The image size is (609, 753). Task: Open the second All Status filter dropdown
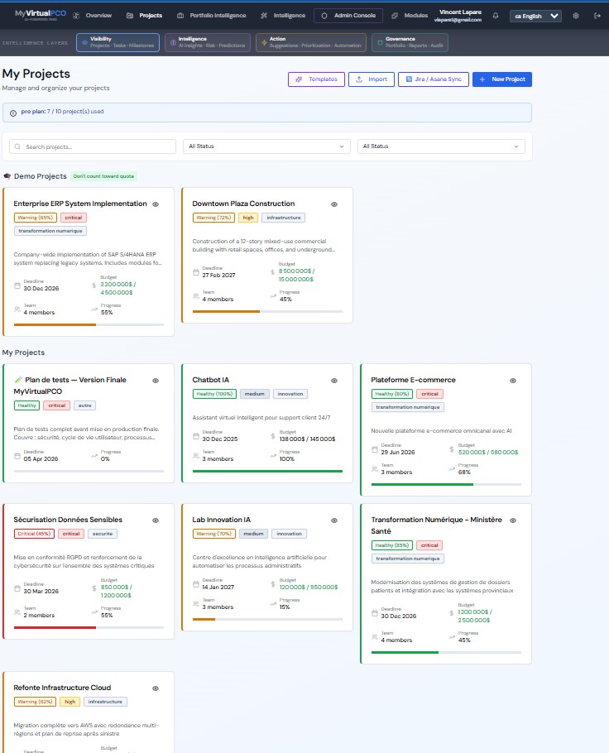tap(441, 146)
